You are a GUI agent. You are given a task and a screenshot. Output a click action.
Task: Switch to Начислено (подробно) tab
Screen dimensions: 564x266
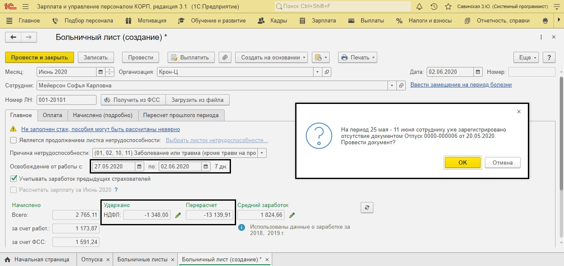tap(103, 115)
